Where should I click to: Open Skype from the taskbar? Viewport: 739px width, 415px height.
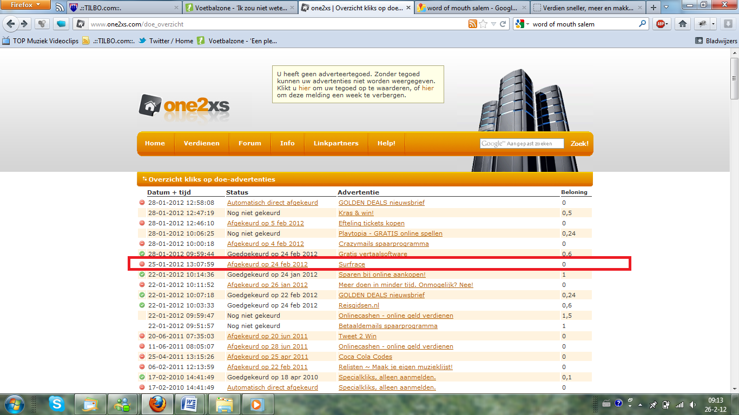[56, 404]
